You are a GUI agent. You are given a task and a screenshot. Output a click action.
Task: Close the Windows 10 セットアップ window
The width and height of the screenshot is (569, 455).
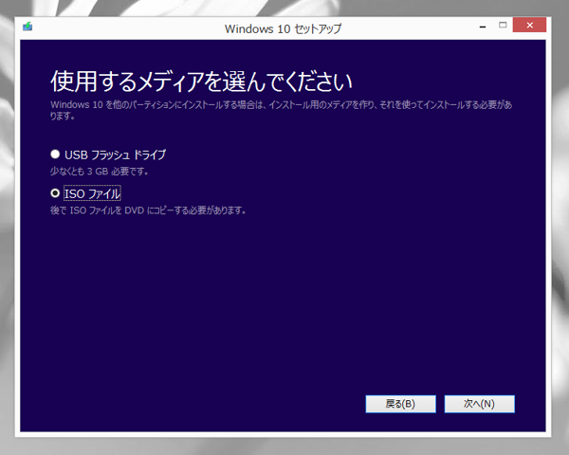[x=529, y=25]
